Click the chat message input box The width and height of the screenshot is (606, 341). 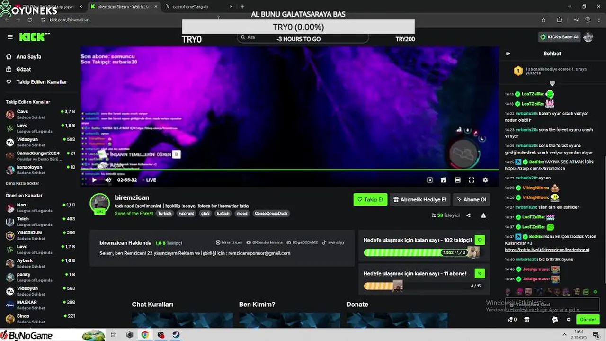click(552, 305)
